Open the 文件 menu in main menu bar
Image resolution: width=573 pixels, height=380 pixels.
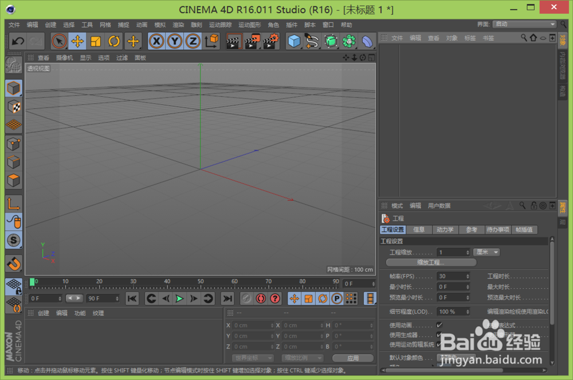pyautogui.click(x=14, y=25)
